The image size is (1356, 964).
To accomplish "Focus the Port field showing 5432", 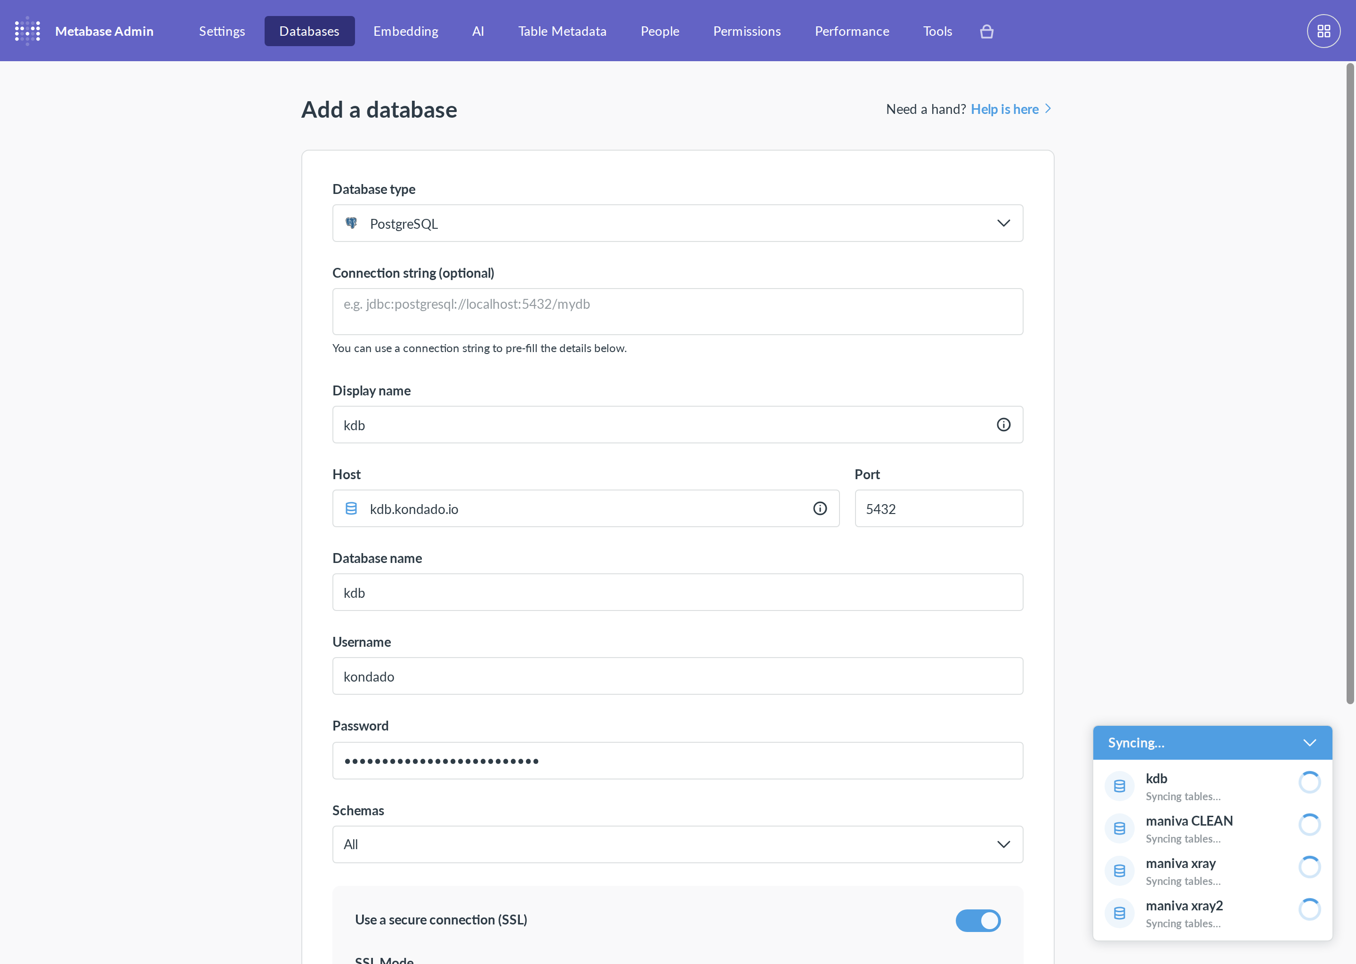I will click(939, 508).
